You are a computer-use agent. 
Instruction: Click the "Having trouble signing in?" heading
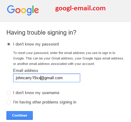pyautogui.click(x=41, y=33)
